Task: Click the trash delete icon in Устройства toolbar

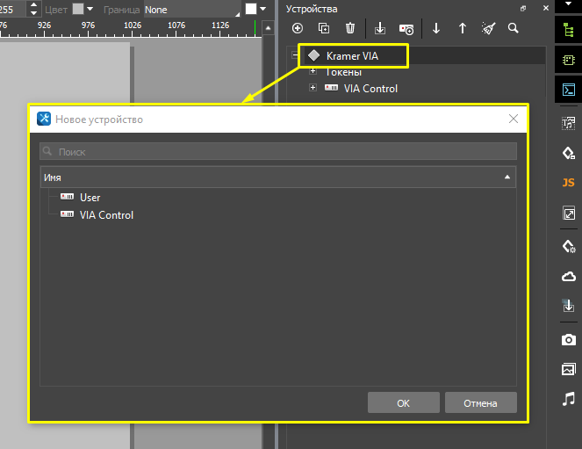Action: point(350,28)
